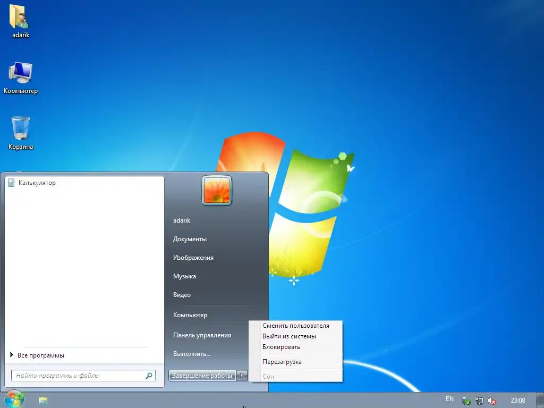Screen dimensions: 544x408
Task: Switch the EN input language indicator
Action: pyautogui.click(x=449, y=399)
